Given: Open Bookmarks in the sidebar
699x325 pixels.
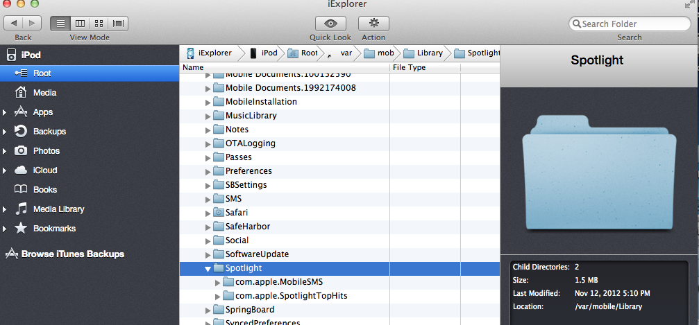Looking at the screenshot, I should coord(89,229).
